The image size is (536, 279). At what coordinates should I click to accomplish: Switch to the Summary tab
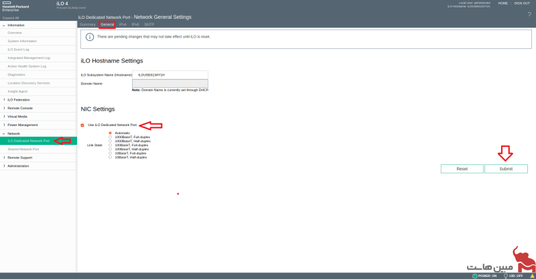tap(88, 25)
